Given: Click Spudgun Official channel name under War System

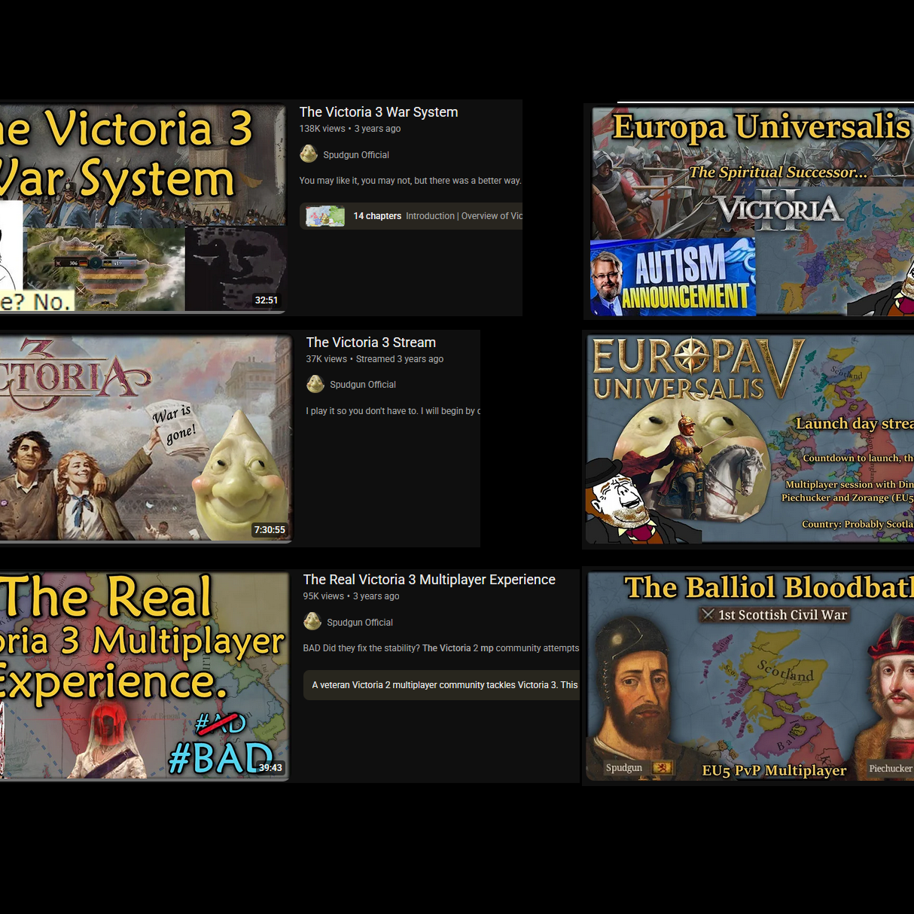Looking at the screenshot, I should 356,155.
